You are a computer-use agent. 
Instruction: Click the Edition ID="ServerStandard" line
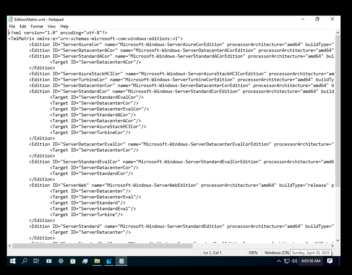click(181, 226)
